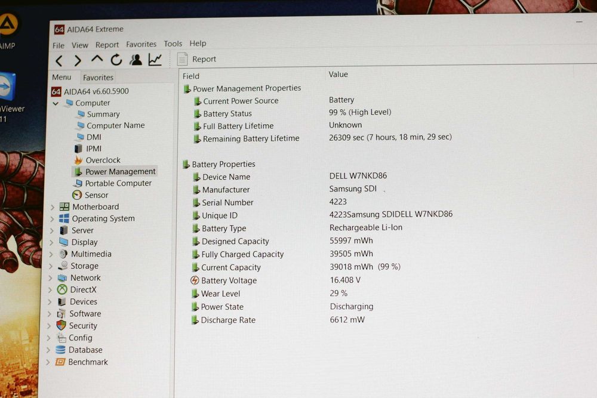The height and width of the screenshot is (398, 597).
Task: Open the Tools menu
Action: [173, 44]
